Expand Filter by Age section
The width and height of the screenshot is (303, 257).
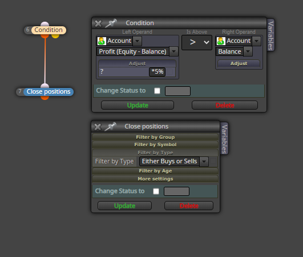(155, 171)
